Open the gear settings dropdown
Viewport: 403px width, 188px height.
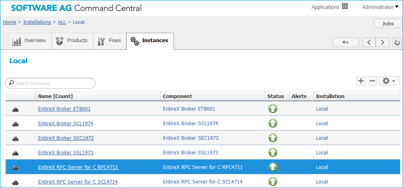(389, 81)
